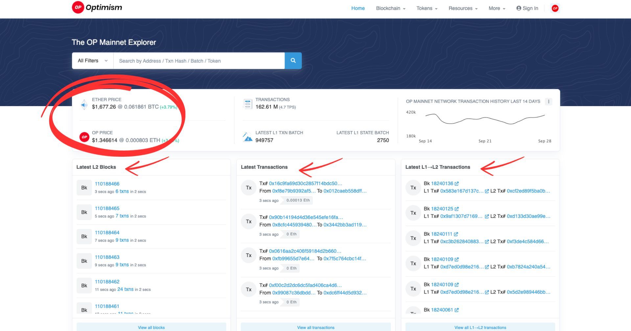Click the 162.61 M transactions count

tap(267, 107)
